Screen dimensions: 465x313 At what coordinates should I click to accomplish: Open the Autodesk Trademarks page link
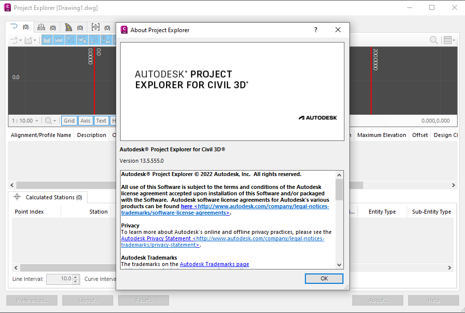pos(214,264)
